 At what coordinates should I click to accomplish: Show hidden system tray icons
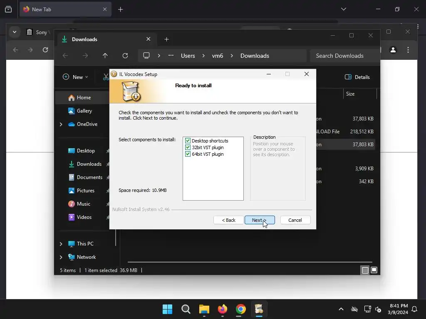[x=341, y=309]
